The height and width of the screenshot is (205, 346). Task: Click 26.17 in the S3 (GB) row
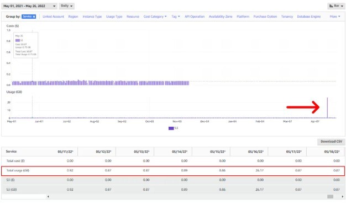click(x=260, y=190)
